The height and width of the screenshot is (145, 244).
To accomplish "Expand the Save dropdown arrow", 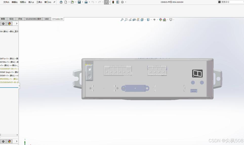I will point(83,2).
